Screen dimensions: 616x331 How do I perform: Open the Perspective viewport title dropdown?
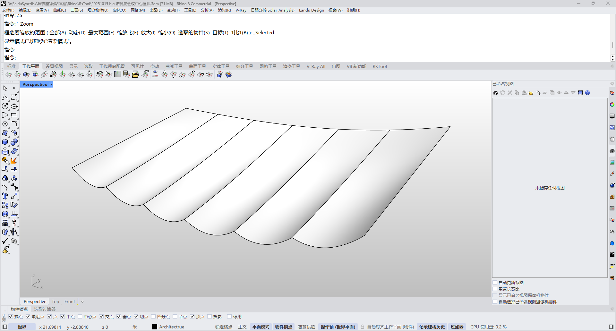pyautogui.click(x=51, y=84)
